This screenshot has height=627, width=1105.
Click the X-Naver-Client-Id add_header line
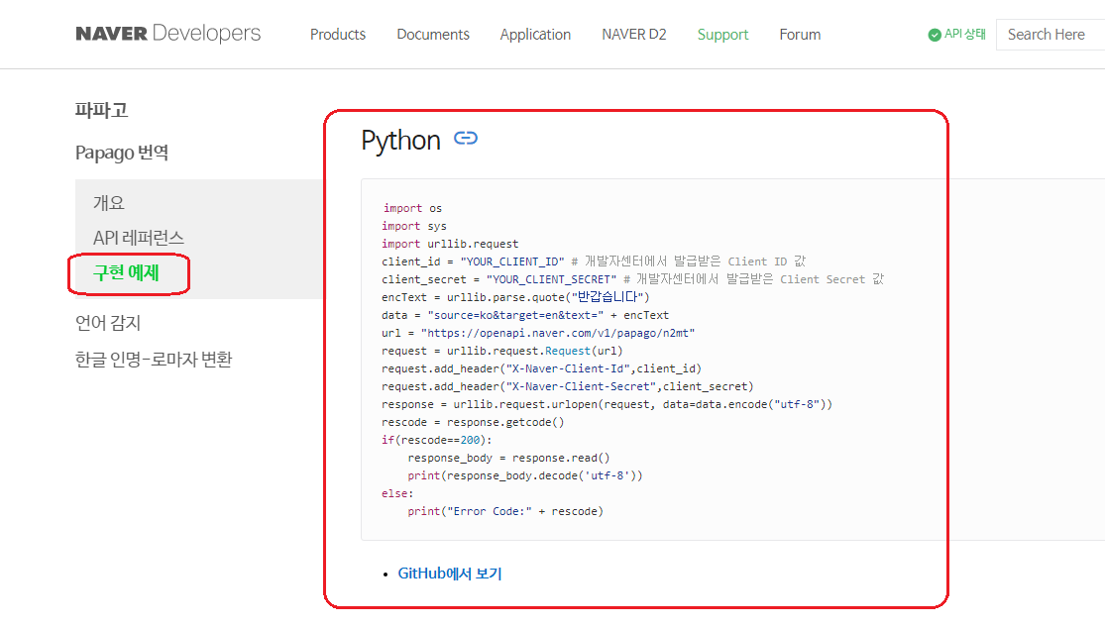click(x=541, y=368)
